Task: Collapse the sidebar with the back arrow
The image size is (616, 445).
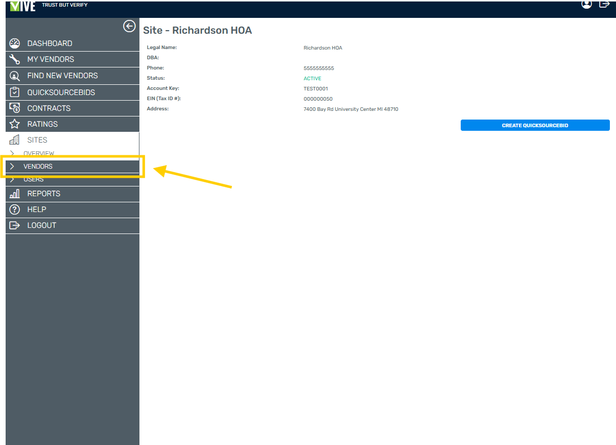Action: [x=129, y=26]
